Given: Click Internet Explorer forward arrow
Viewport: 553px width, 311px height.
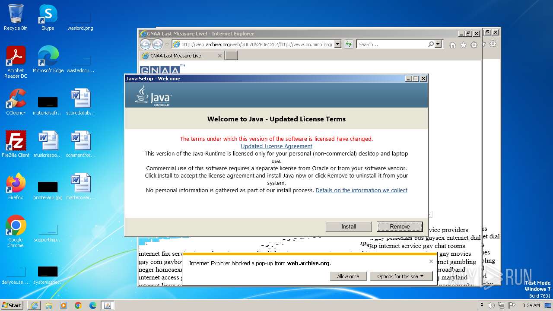Looking at the screenshot, I should click(157, 44).
